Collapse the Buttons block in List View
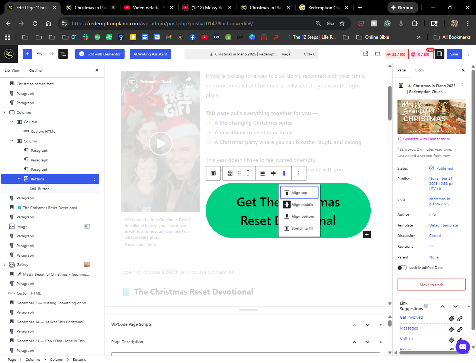The image size is (476, 363). click(19, 179)
